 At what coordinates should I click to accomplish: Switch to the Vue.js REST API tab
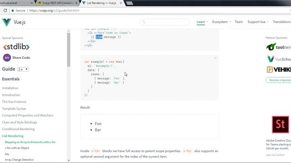pos(57,3)
